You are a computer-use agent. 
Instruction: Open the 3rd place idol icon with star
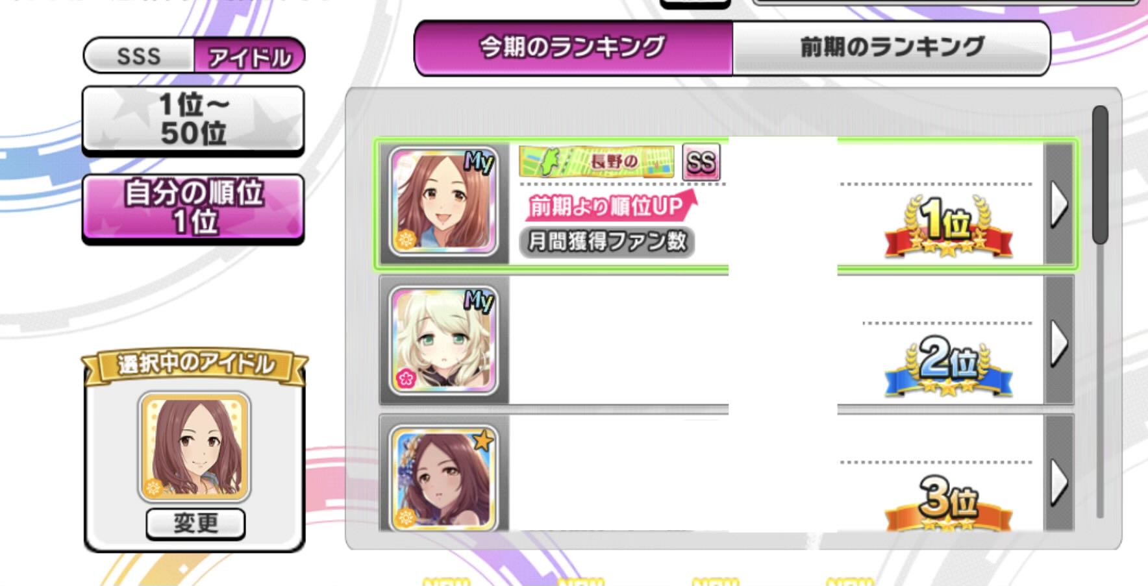point(443,479)
